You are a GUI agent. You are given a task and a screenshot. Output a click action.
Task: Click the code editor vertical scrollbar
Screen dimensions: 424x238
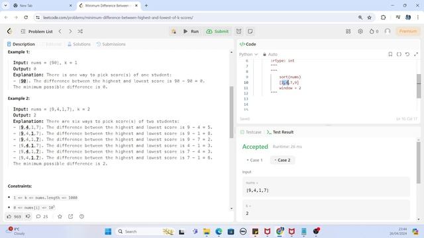click(419, 86)
